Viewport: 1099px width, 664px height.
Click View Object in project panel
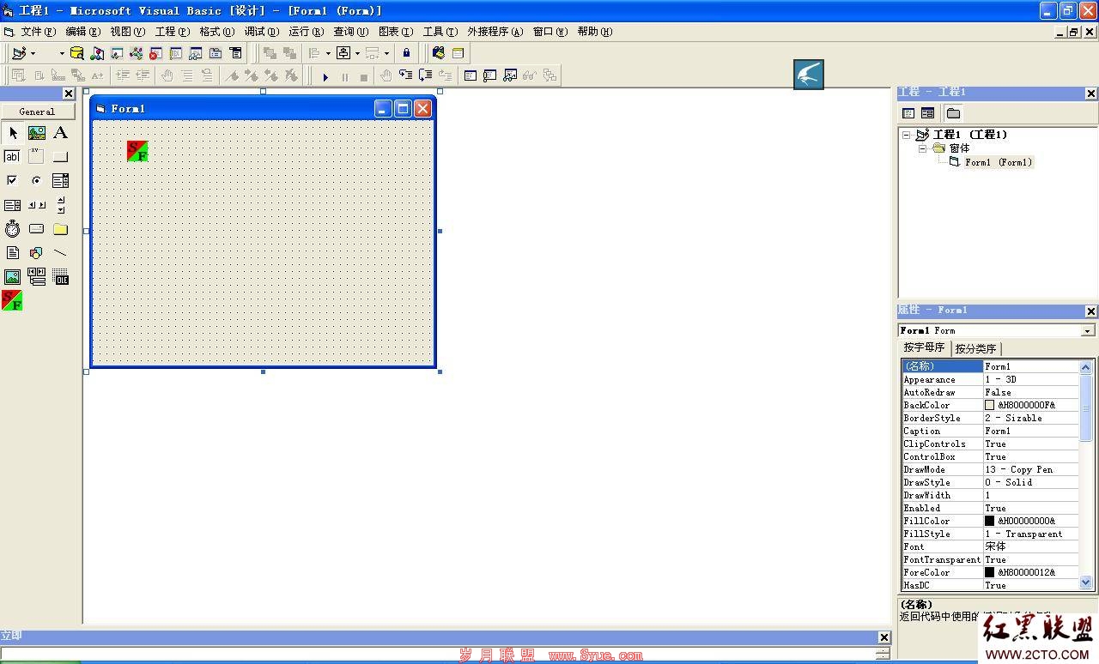(927, 113)
